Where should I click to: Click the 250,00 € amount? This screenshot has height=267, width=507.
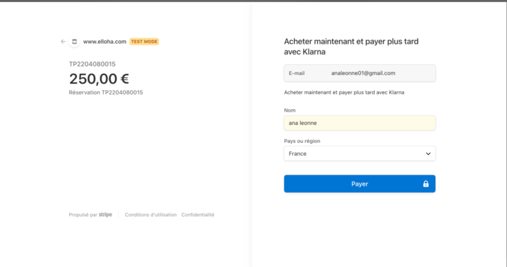tap(99, 79)
